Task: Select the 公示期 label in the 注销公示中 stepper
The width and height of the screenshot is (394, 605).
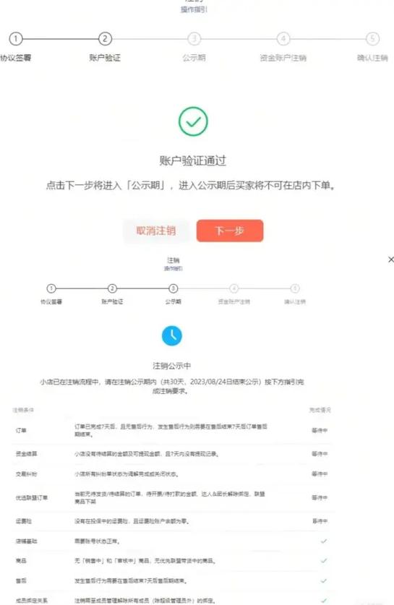Action: 174,301
